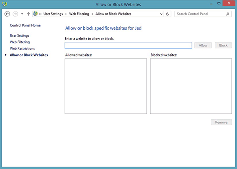Select User Settings in the address breadcrumb
This screenshot has height=169, width=237.
[54, 14]
